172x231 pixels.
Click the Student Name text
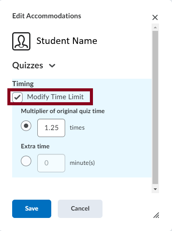tap(67, 41)
